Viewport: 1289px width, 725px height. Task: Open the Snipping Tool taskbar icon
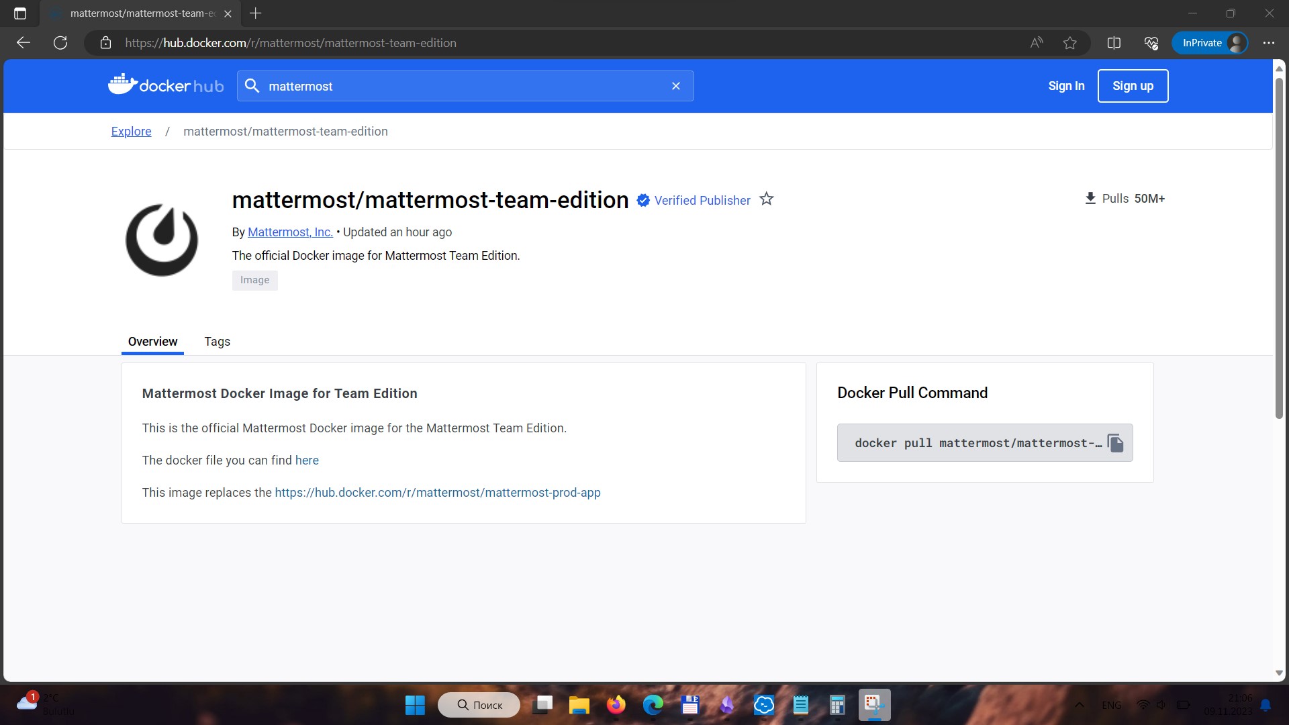tap(874, 705)
